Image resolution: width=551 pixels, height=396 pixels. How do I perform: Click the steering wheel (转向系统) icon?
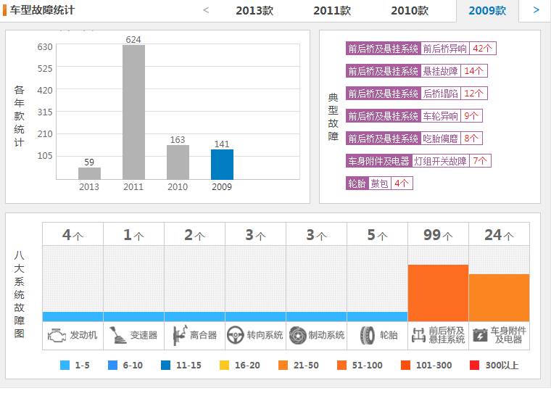tap(235, 335)
